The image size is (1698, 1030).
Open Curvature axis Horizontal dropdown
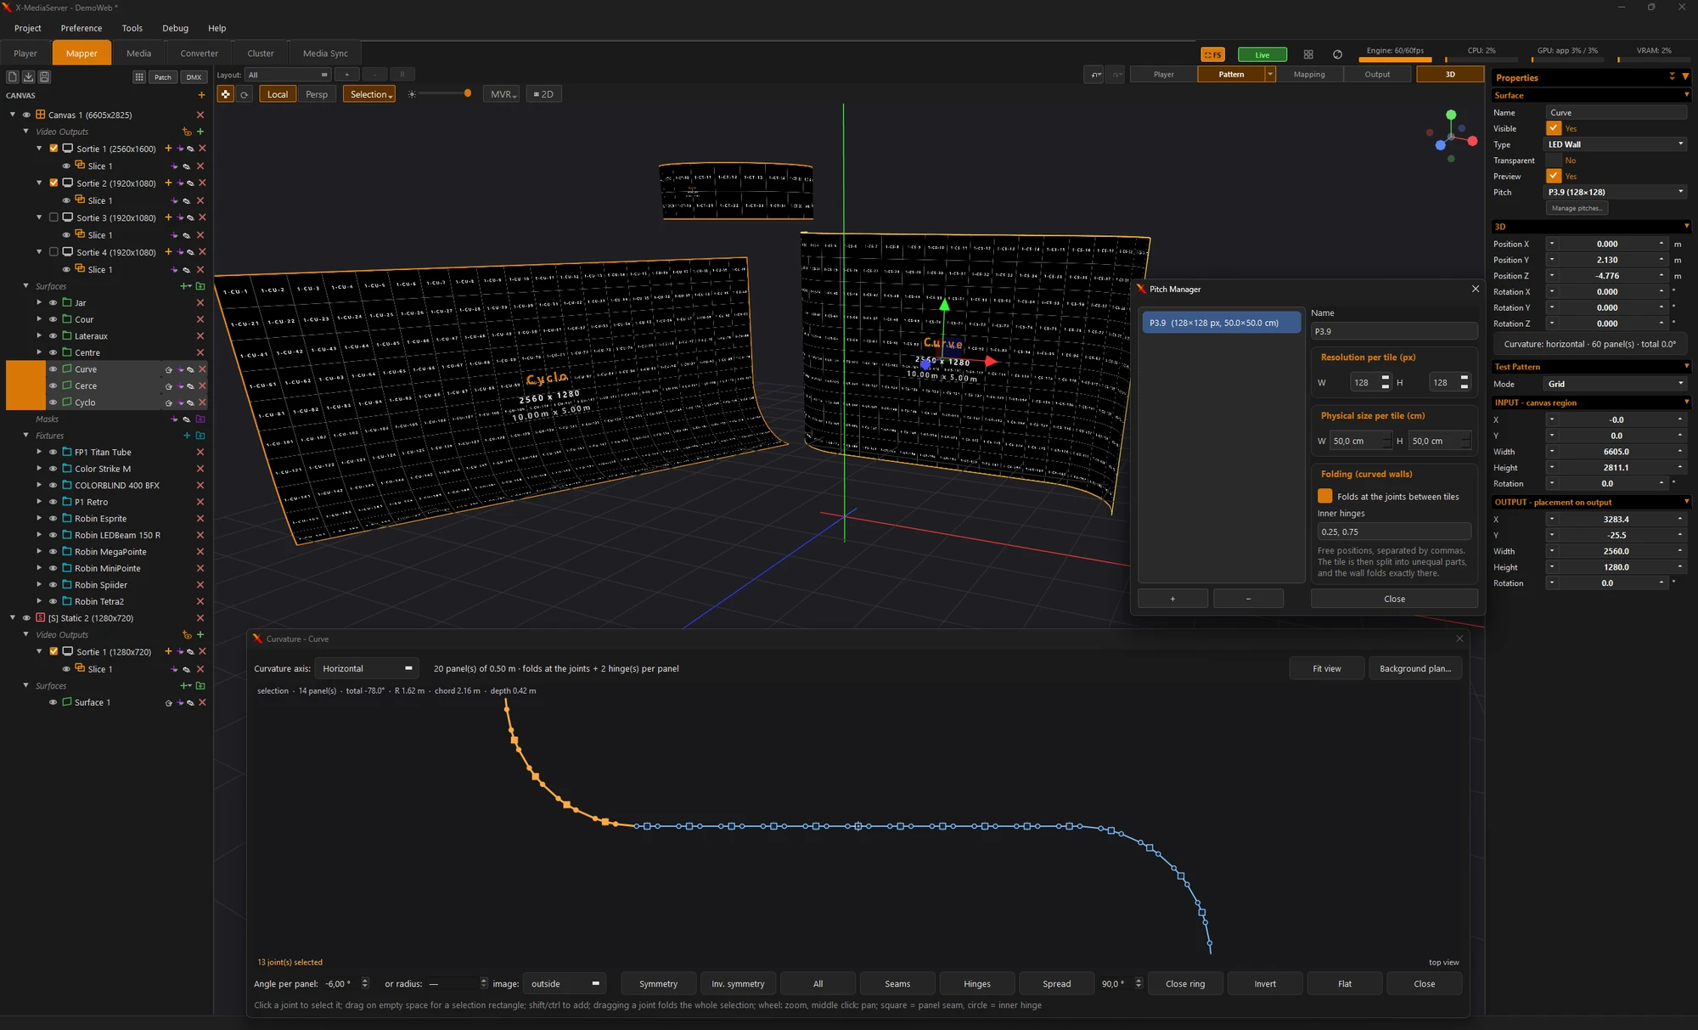click(x=367, y=668)
